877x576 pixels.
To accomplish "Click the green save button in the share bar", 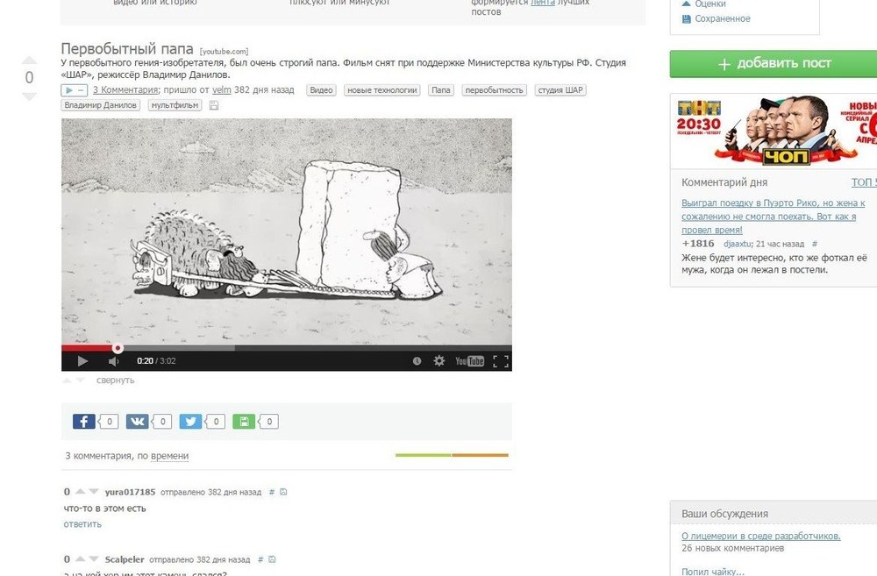I will click(244, 421).
